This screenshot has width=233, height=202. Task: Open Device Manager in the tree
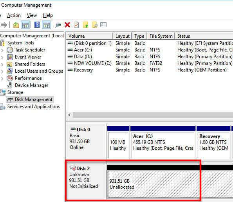(x=31, y=85)
